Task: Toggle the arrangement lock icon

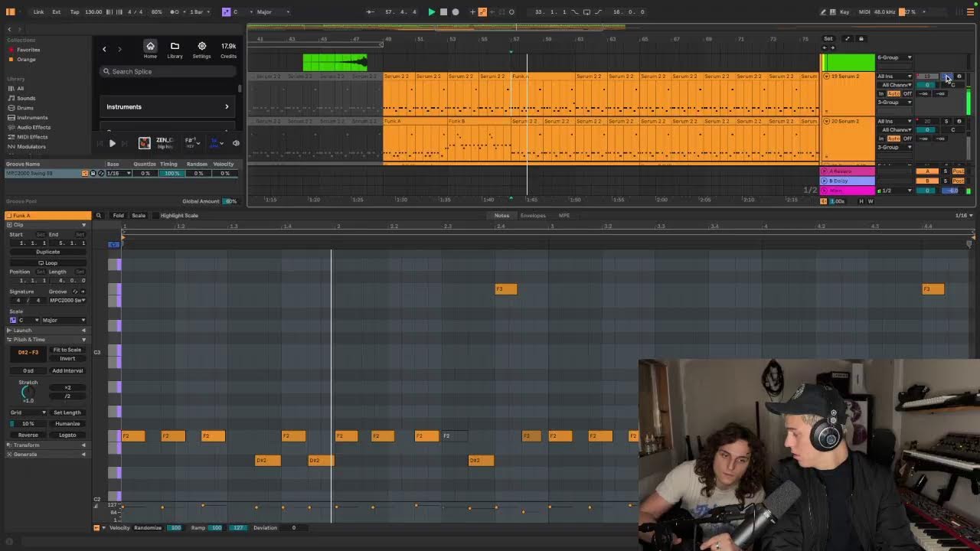Action: (x=861, y=38)
